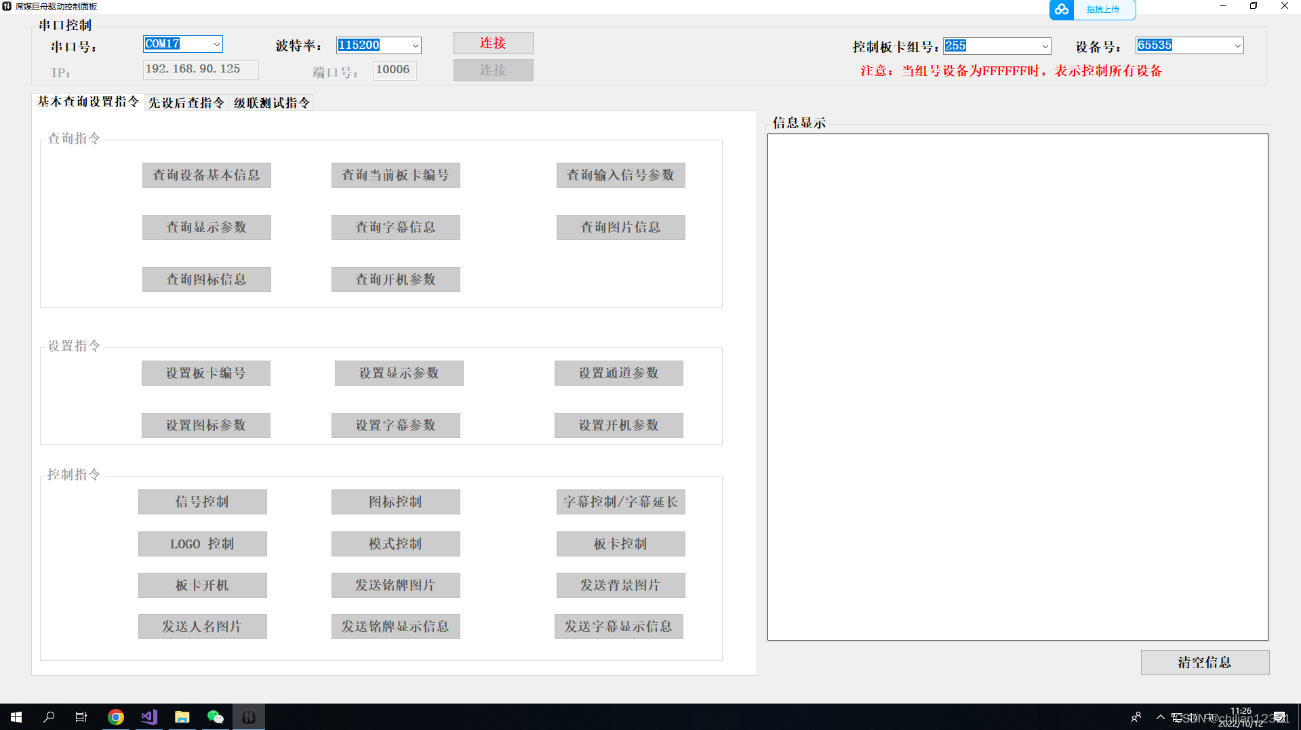Click the 端口号 10006 field
The width and height of the screenshot is (1301, 730).
click(395, 70)
